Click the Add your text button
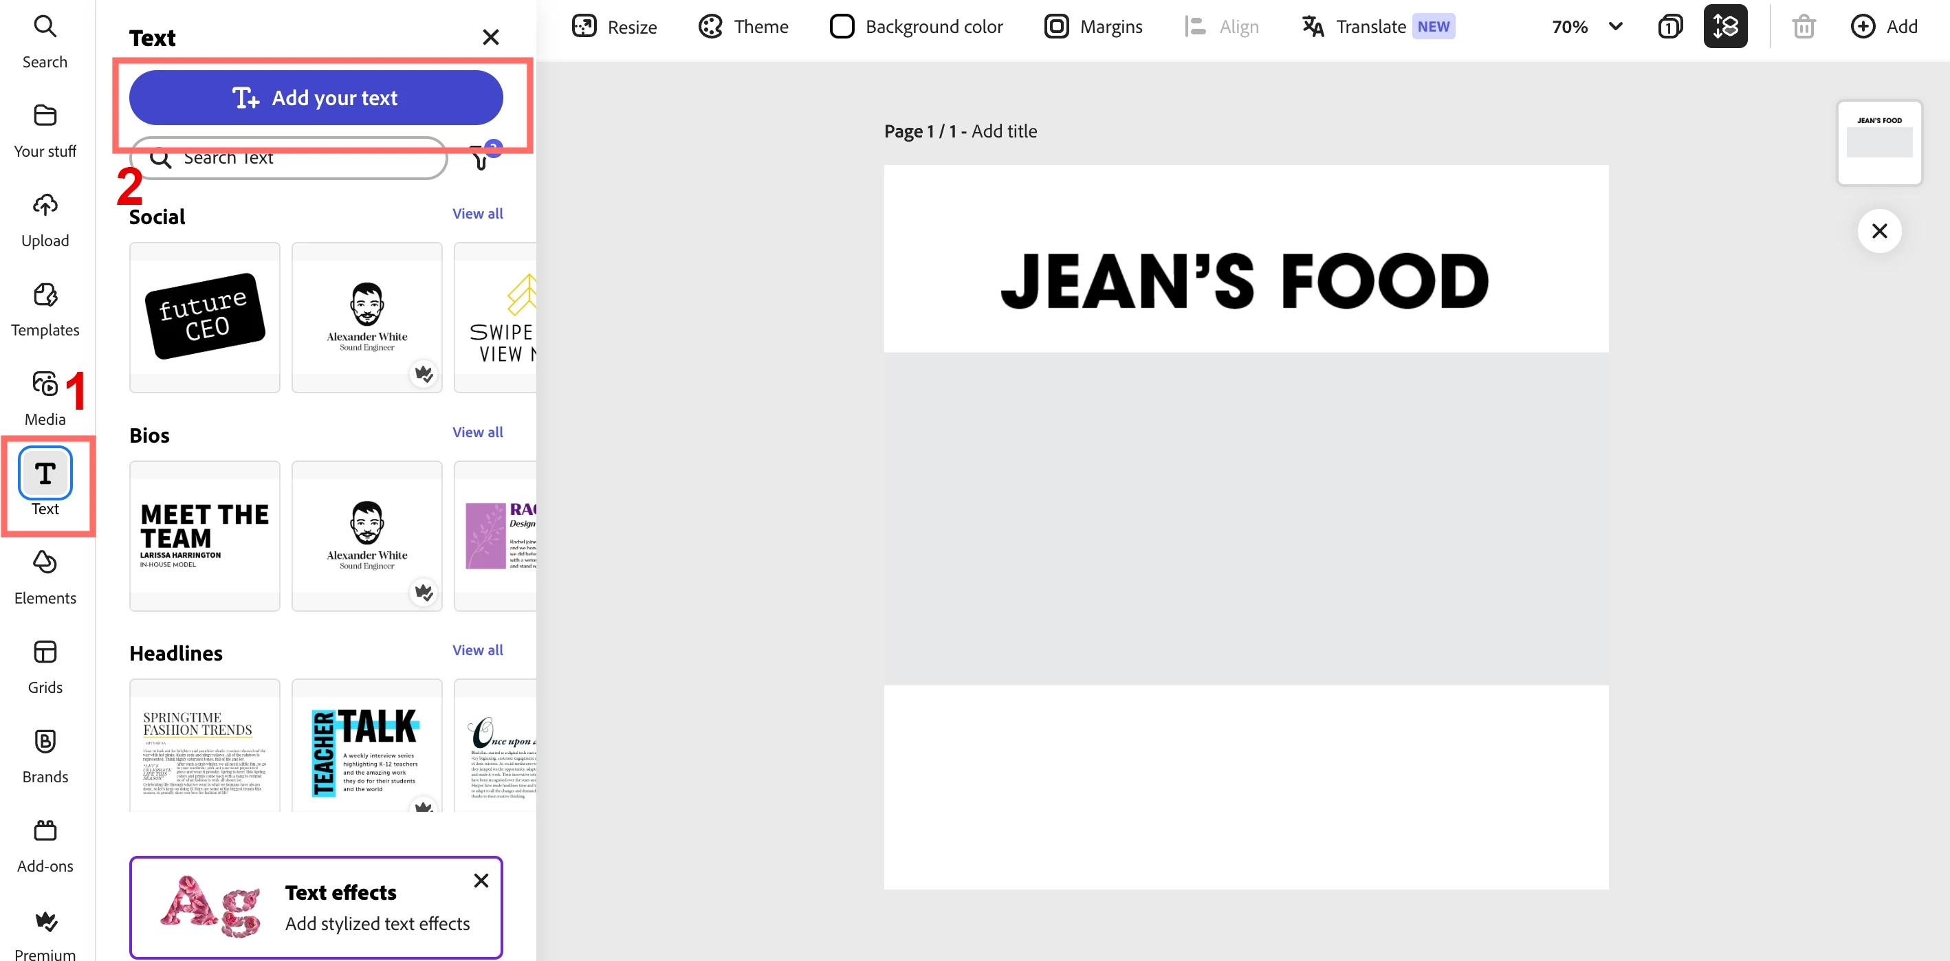Viewport: 1950px width, 961px height. click(x=316, y=98)
